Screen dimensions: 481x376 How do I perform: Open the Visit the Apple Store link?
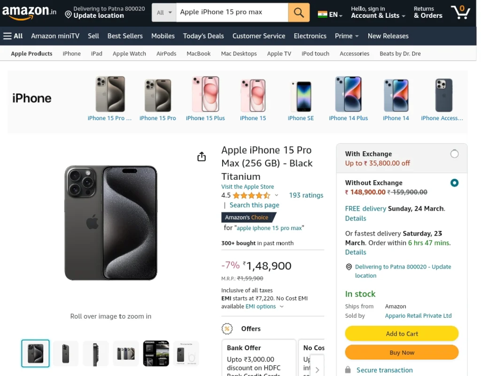pyautogui.click(x=248, y=187)
